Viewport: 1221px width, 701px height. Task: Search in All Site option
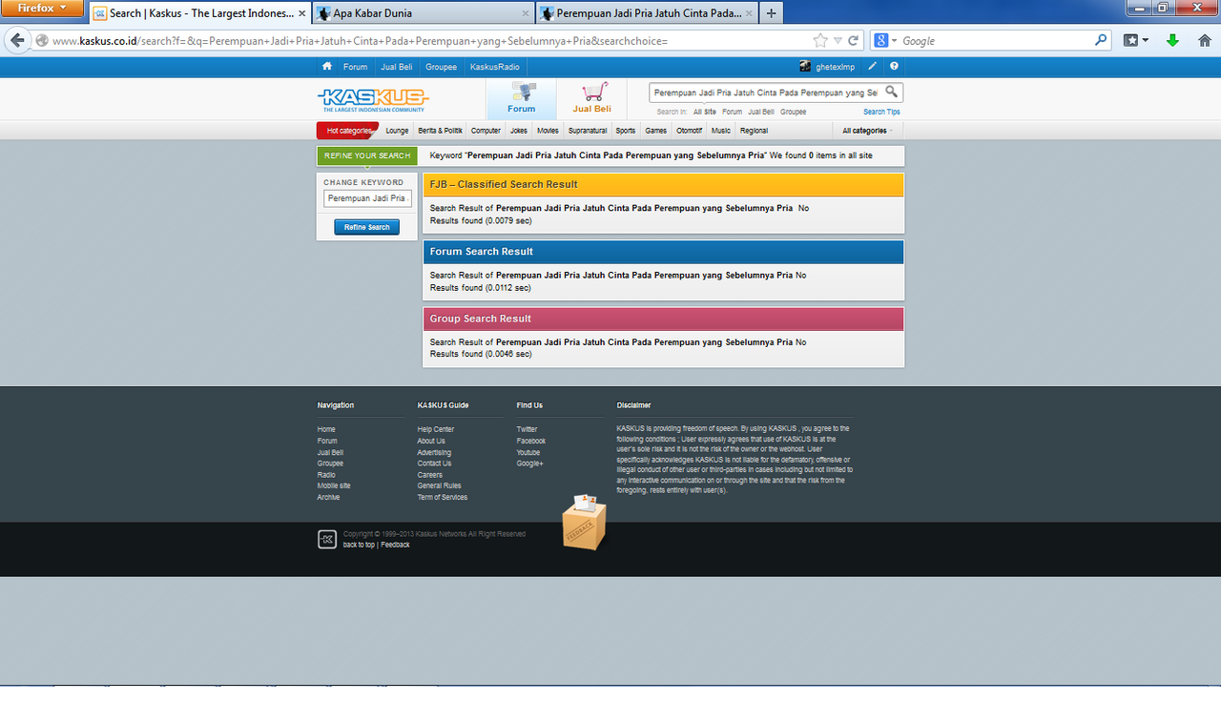pos(705,112)
